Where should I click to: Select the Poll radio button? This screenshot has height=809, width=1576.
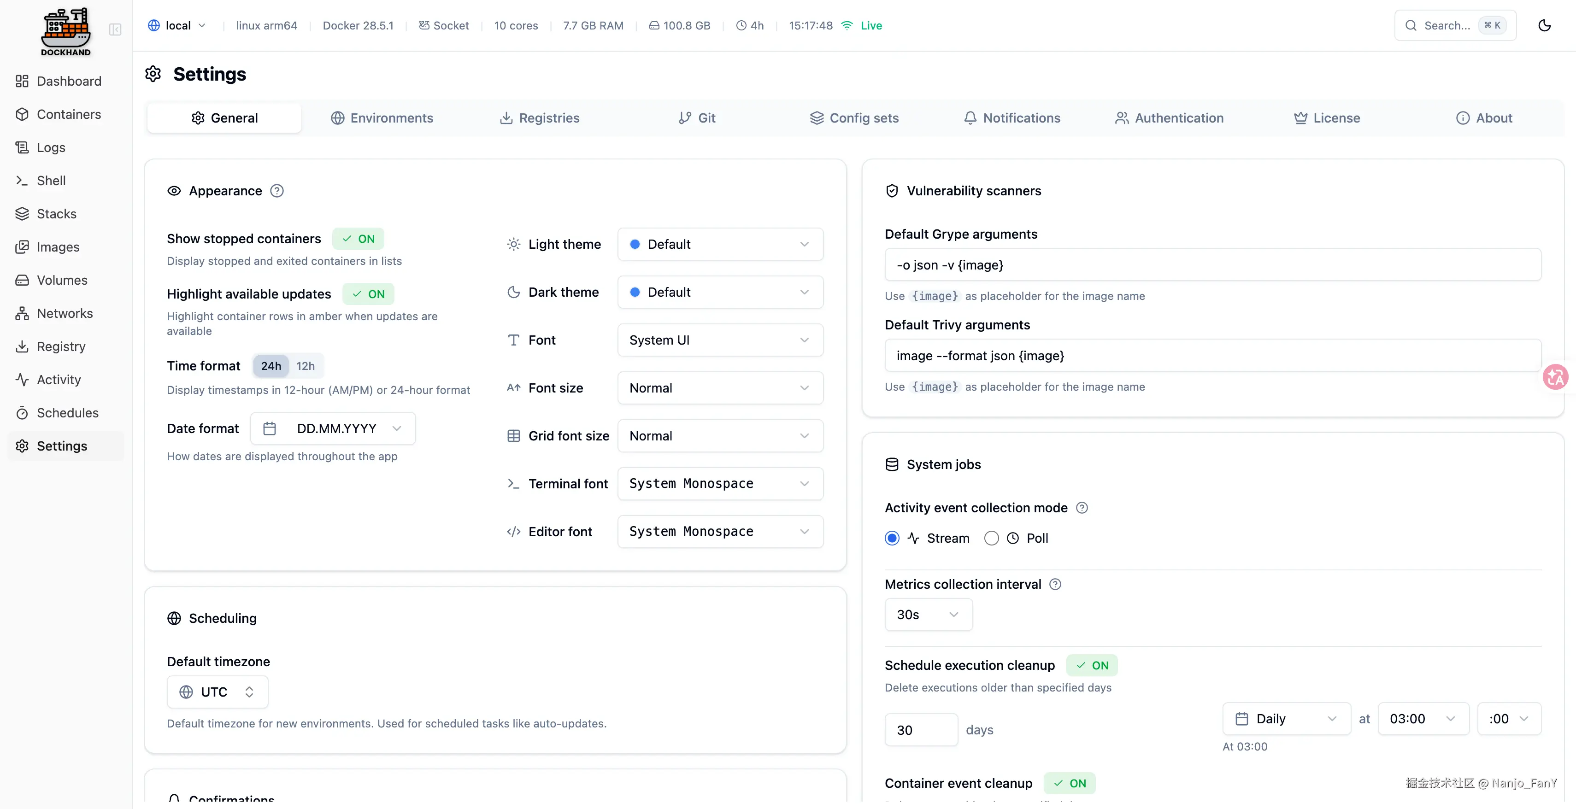(991, 538)
